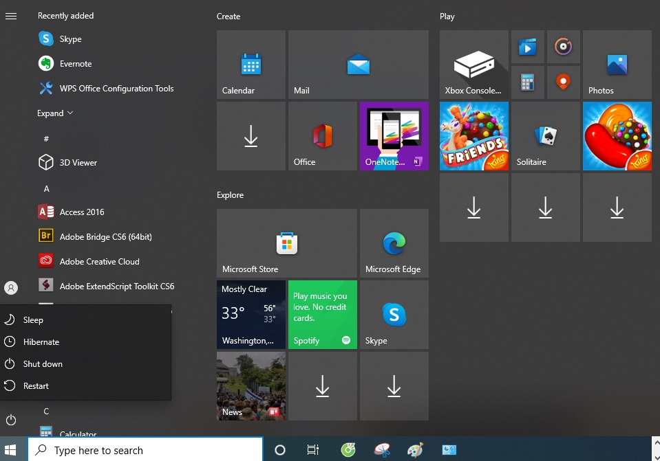Open the News tile
Screen dimensions: 660x461
[x=251, y=386]
